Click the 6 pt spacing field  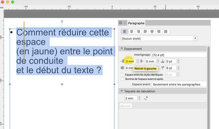171,68
